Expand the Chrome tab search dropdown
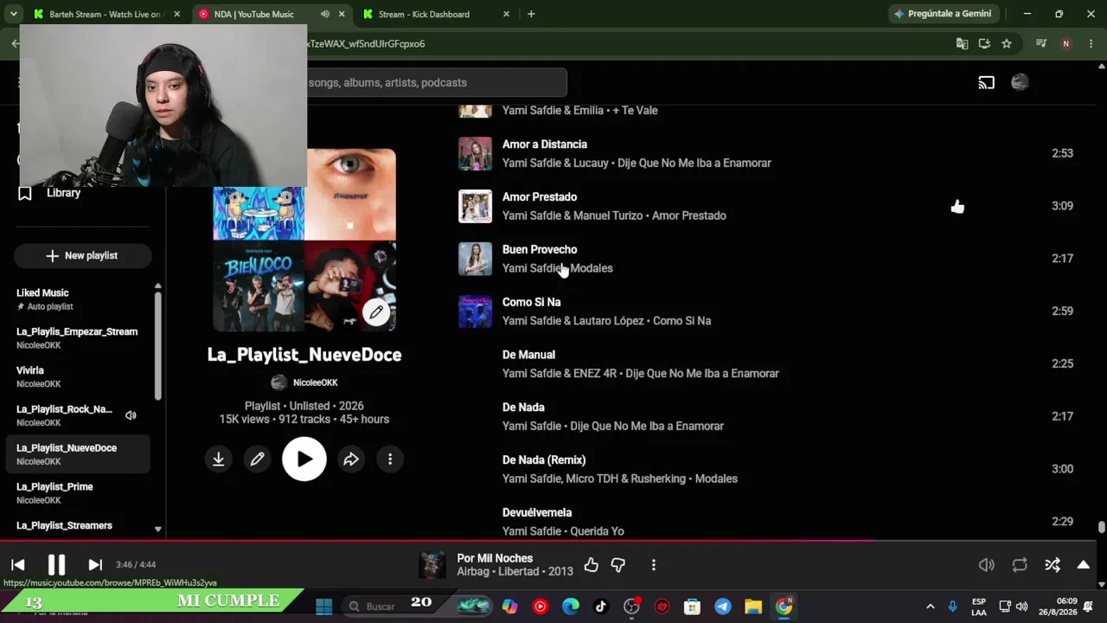This screenshot has width=1107, height=623. [14, 15]
